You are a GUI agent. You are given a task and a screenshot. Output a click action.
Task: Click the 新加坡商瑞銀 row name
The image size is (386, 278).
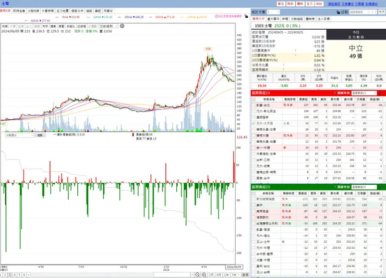(266, 199)
